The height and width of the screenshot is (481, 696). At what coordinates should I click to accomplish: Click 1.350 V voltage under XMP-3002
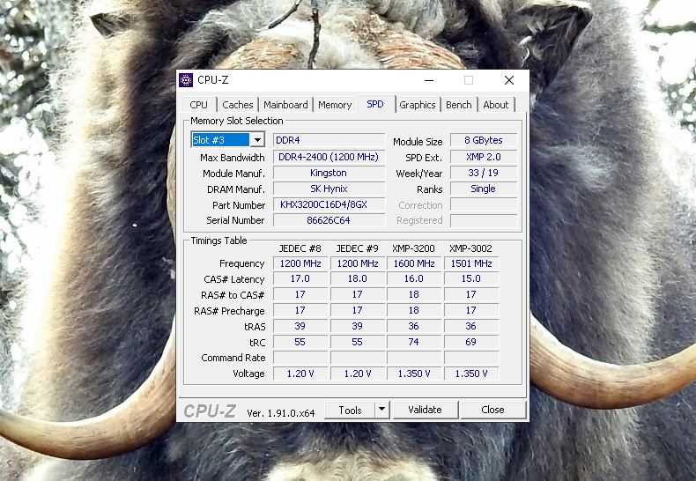[x=471, y=374]
